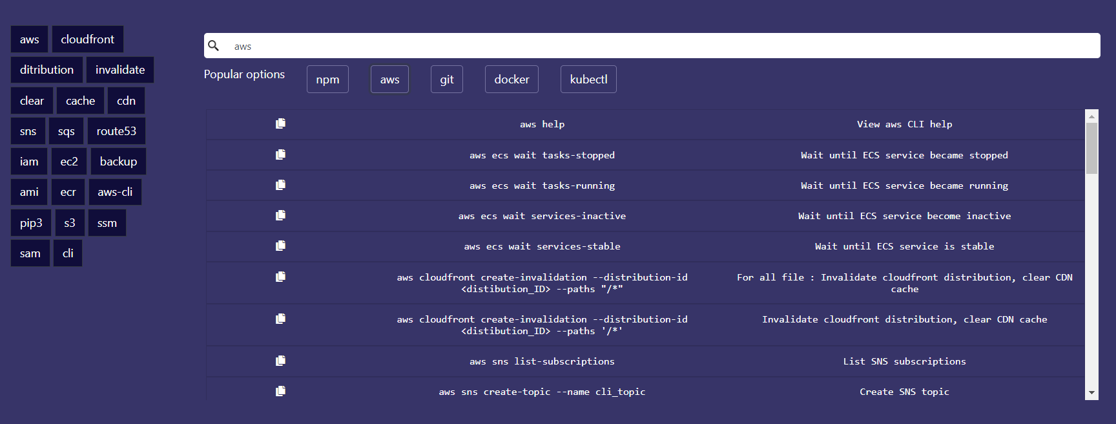
Task: Click the 'aws help' command text
Action: click(x=542, y=124)
